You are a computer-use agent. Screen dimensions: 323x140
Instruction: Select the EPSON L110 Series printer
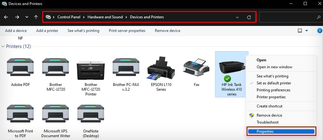[161, 68]
